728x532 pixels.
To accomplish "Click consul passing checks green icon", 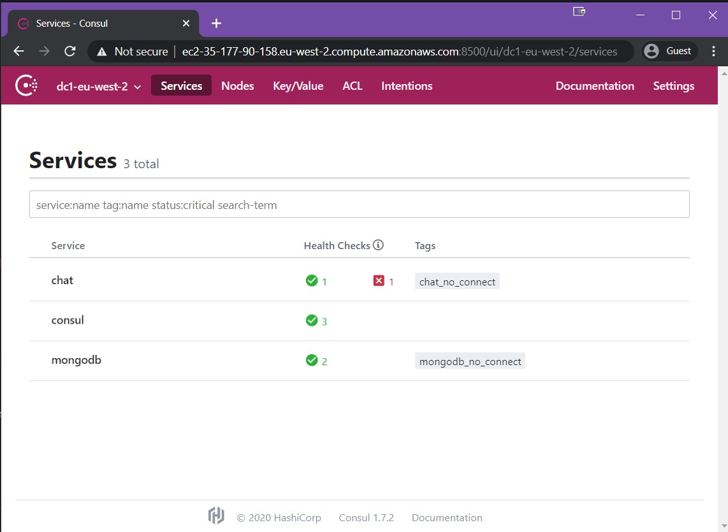I will pos(312,320).
